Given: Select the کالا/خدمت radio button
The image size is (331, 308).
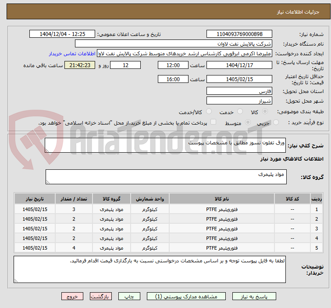Looking at the screenshot, I should (209, 111).
